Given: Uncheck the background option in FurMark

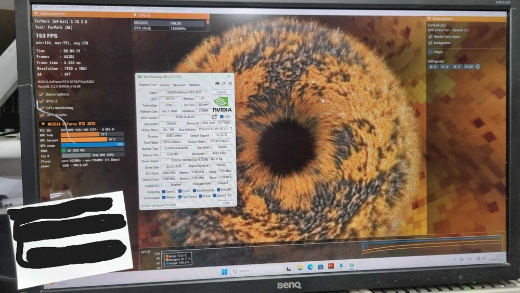Looking at the screenshot, I should [430, 43].
